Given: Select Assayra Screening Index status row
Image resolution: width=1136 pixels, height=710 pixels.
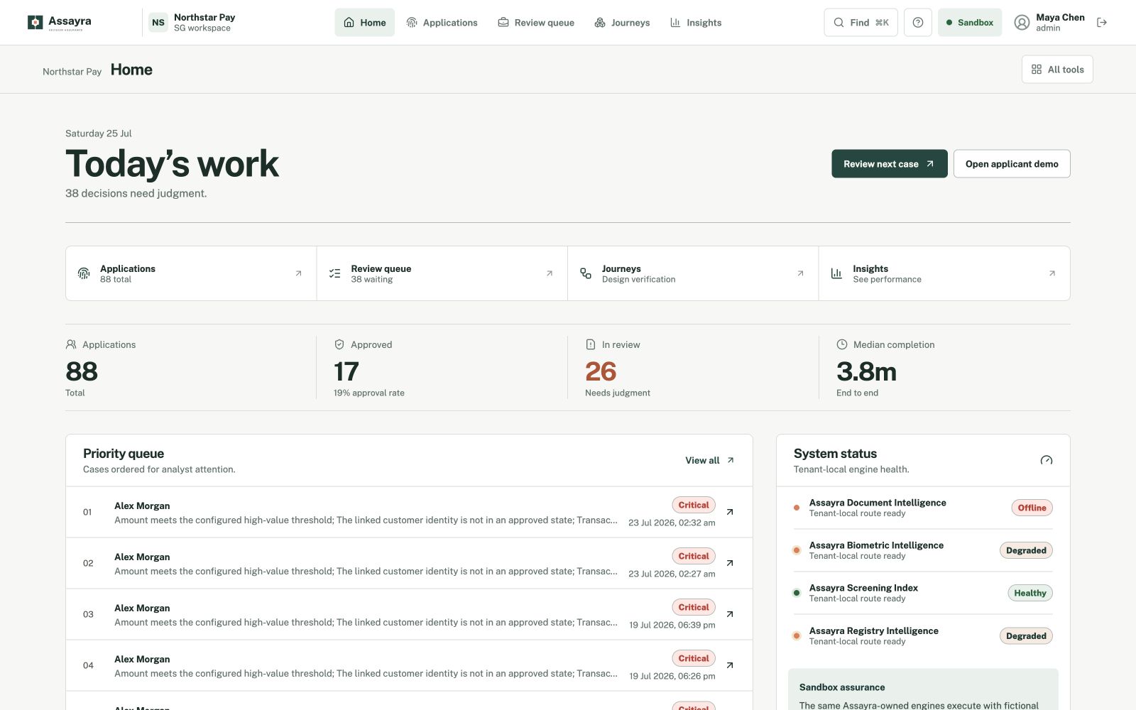Looking at the screenshot, I should 923,593.
